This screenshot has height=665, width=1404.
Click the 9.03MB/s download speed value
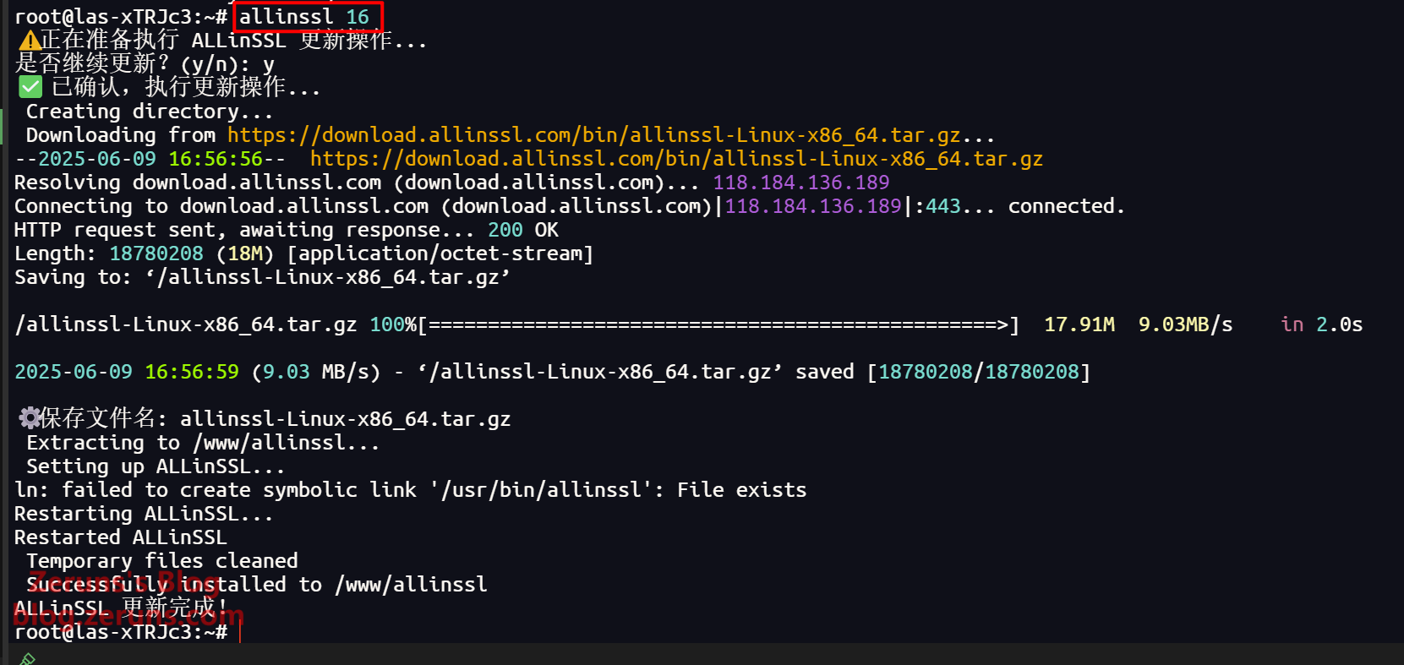1185,324
